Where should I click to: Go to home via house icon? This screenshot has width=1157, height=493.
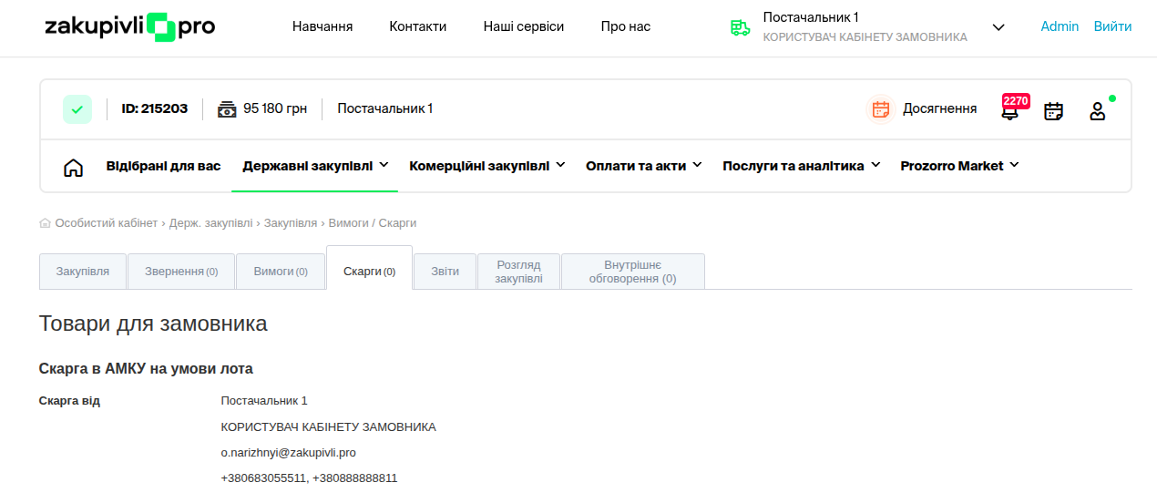click(74, 167)
